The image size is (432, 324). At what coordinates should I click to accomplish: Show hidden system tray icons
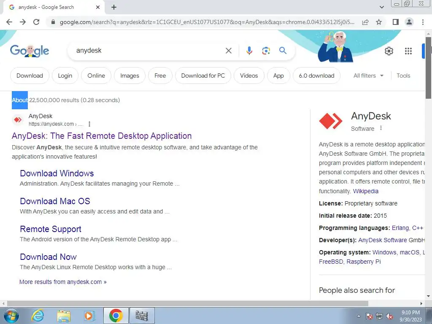[359, 316]
